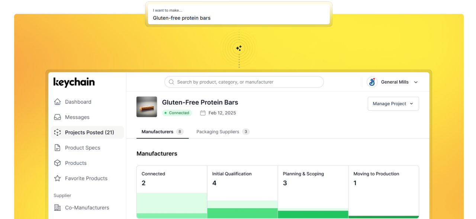Click the search magnifier icon
Image resolution: width=476 pixels, height=219 pixels.
171,82
